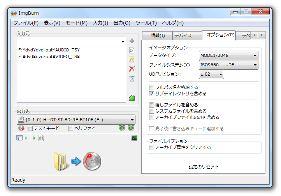Click the image file icon in the toolbar
281x196 pixels.
41,138
